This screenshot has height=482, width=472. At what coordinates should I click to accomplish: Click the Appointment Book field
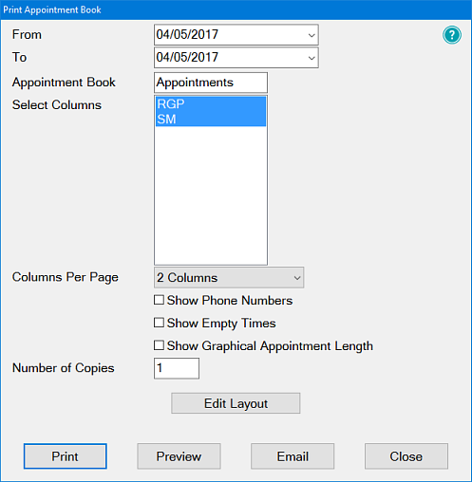coord(211,83)
